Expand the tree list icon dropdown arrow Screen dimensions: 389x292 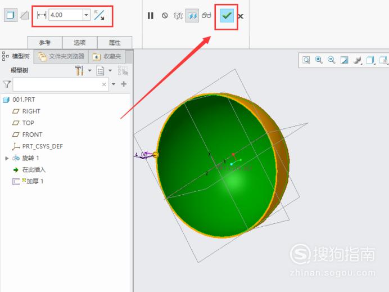[x=110, y=70]
